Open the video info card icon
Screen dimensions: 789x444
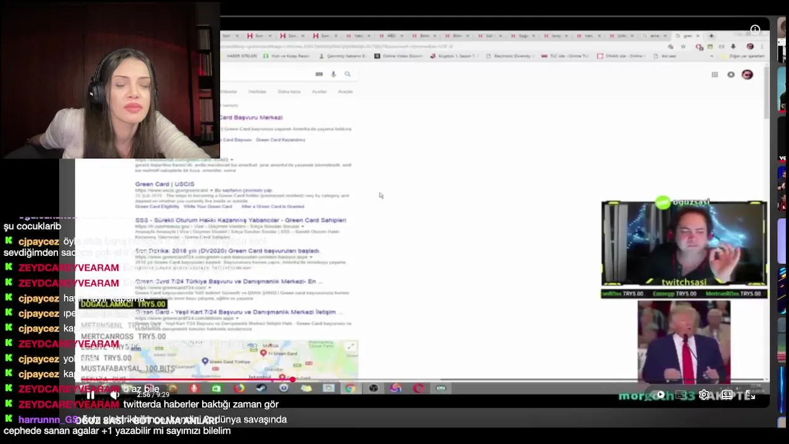[x=755, y=30]
